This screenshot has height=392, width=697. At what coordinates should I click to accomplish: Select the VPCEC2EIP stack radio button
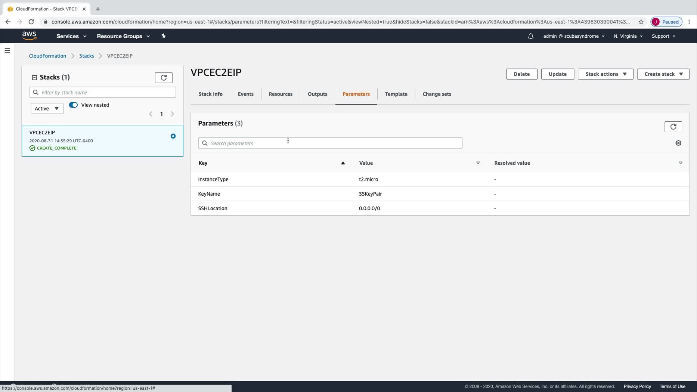coord(173,136)
